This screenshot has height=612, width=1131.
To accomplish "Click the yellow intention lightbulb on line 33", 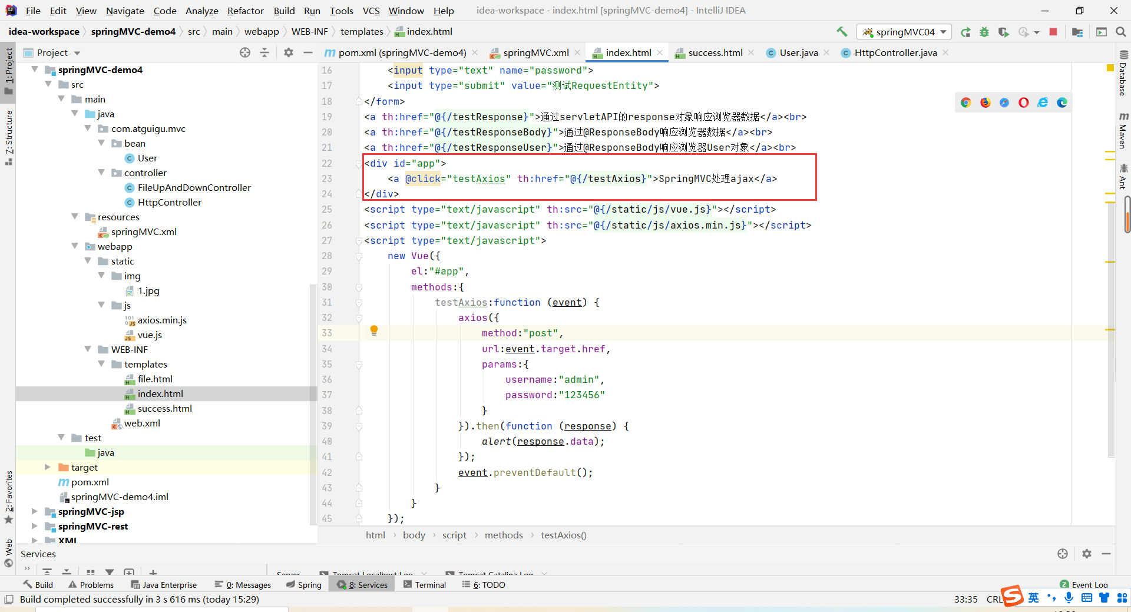I will [373, 330].
